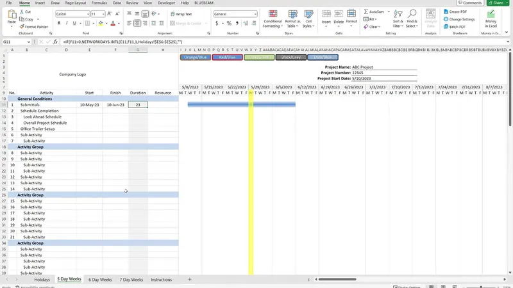
Task: Apply the red Font Color
Action: click(x=113, y=23)
